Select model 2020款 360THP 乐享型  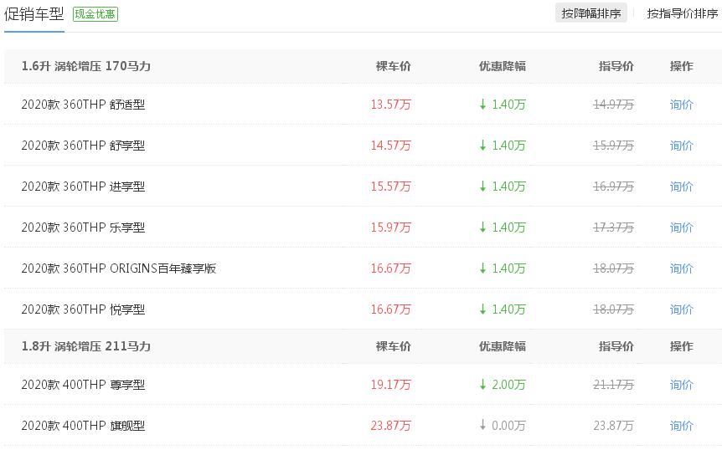[84, 227]
